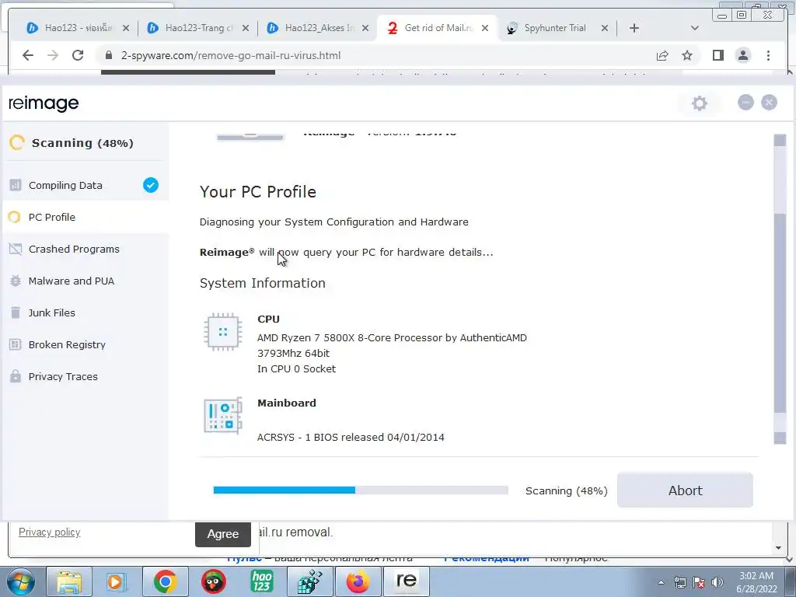Open the Windows Start menu
The width and height of the screenshot is (796, 597).
pos(21,581)
